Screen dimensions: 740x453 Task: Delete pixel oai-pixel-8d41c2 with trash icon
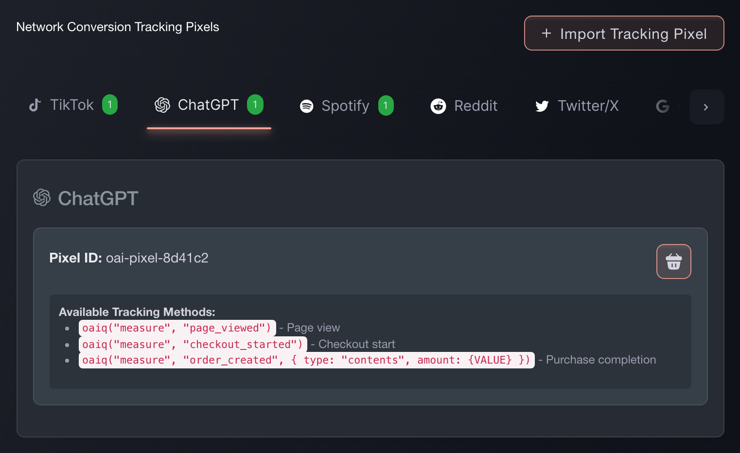pos(673,261)
